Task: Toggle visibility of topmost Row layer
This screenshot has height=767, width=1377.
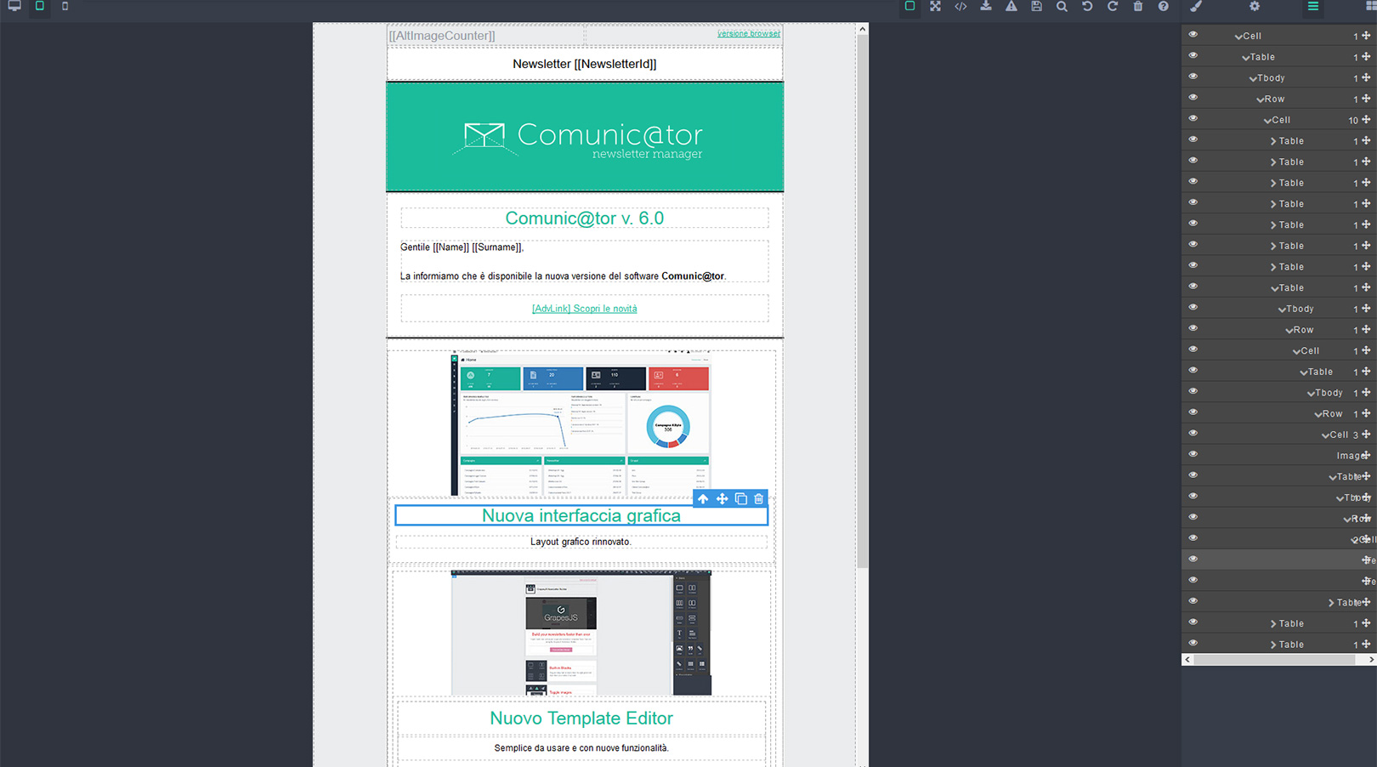Action: coord(1193,98)
